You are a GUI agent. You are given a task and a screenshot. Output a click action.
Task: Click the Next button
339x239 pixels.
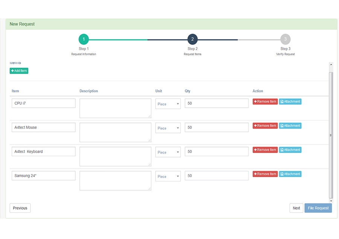(296, 208)
